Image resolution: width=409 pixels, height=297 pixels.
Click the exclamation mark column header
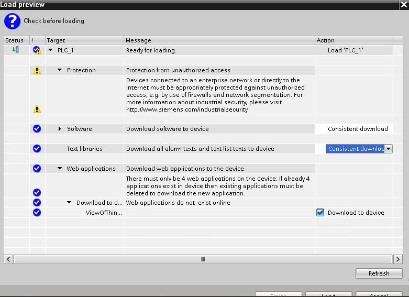coord(38,40)
